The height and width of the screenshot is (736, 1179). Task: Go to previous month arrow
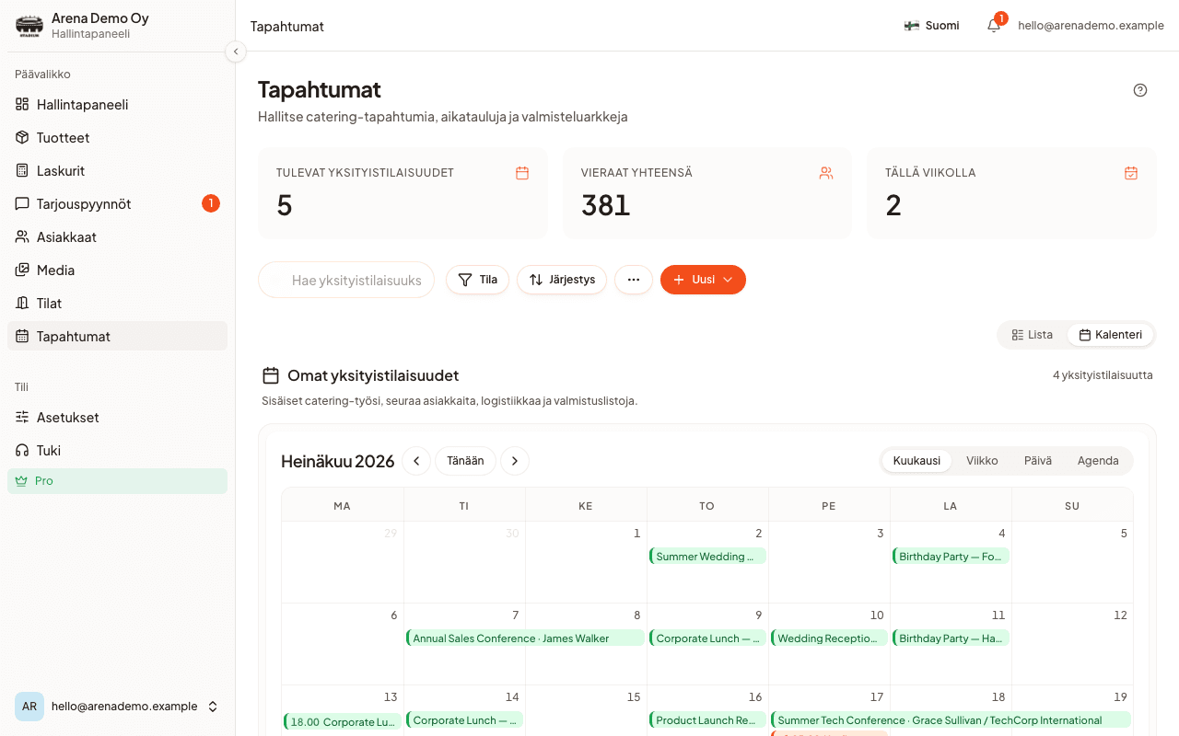416,461
